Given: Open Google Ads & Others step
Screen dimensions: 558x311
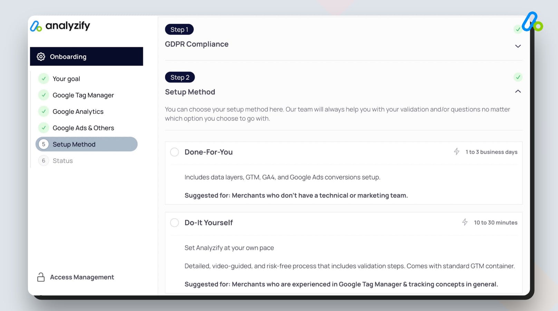Looking at the screenshot, I should click(x=83, y=128).
